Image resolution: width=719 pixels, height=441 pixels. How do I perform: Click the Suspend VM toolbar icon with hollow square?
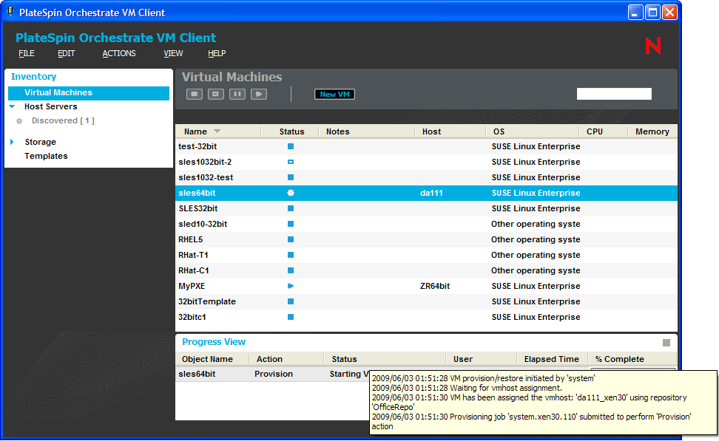tap(216, 95)
